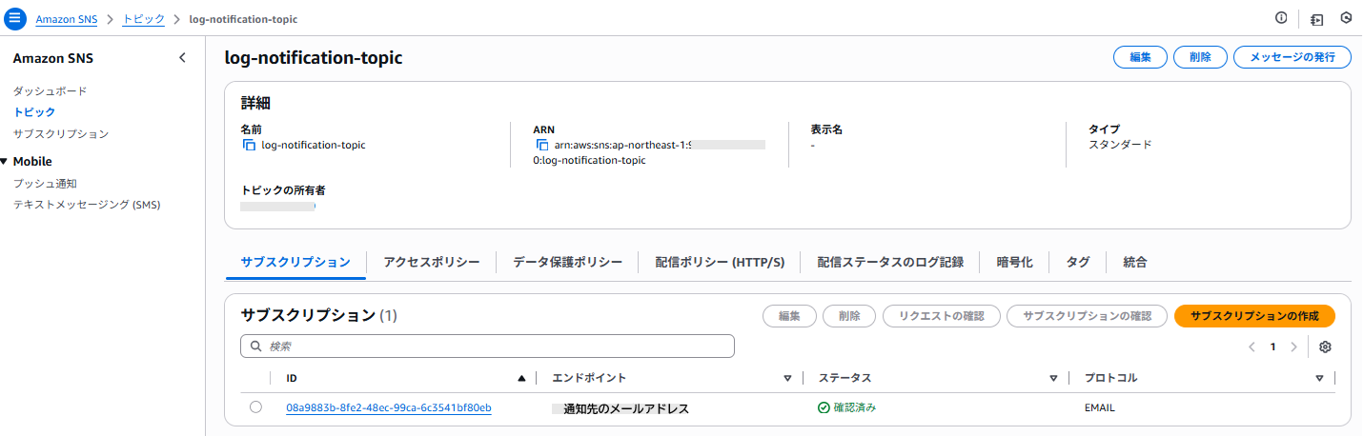Sort subscriptions by ID column
This screenshot has width=1363, height=436.
click(x=520, y=378)
